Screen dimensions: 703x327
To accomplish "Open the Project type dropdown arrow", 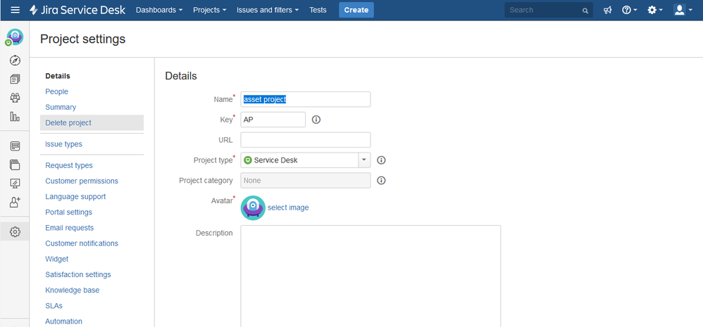I will pyautogui.click(x=364, y=160).
